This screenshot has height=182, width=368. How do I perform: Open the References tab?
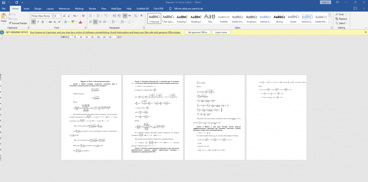[64, 8]
